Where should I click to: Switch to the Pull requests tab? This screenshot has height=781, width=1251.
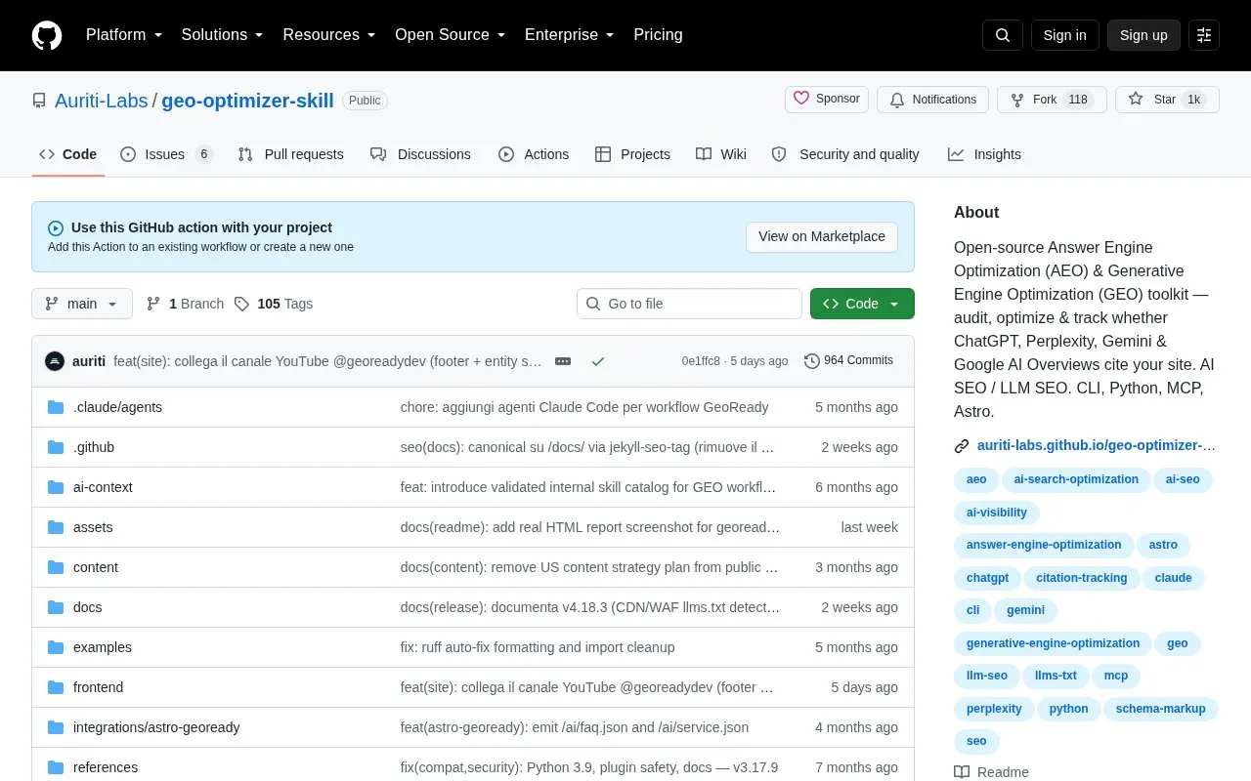point(290,154)
